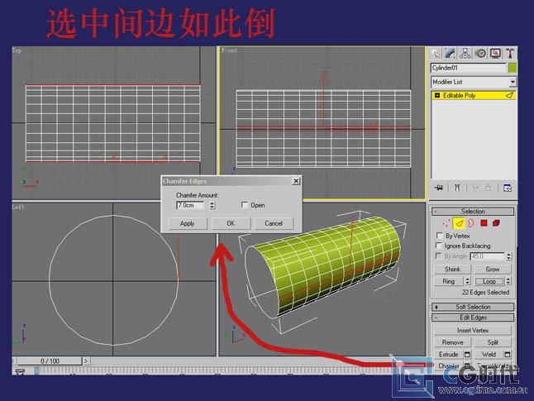Screen dimensions: 534x401
Task: Click the Split edges button
Action: [x=493, y=342]
